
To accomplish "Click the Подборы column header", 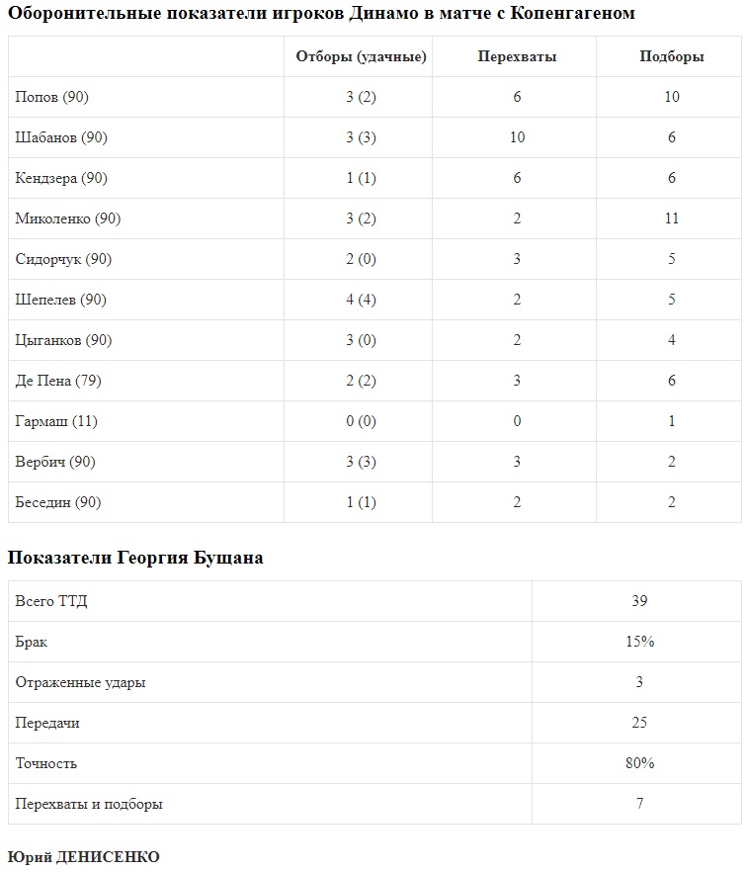I will pos(671,56).
